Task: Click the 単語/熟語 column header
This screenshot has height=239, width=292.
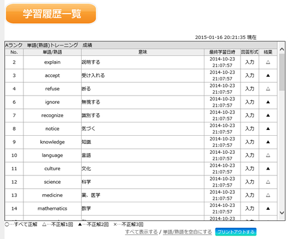Action: [53, 52]
